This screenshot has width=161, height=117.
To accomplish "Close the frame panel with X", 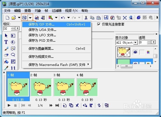I will coord(4,73).
